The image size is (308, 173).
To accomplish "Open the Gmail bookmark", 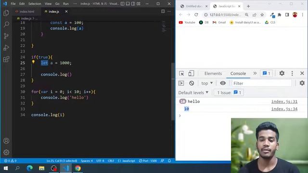I will (219, 23).
